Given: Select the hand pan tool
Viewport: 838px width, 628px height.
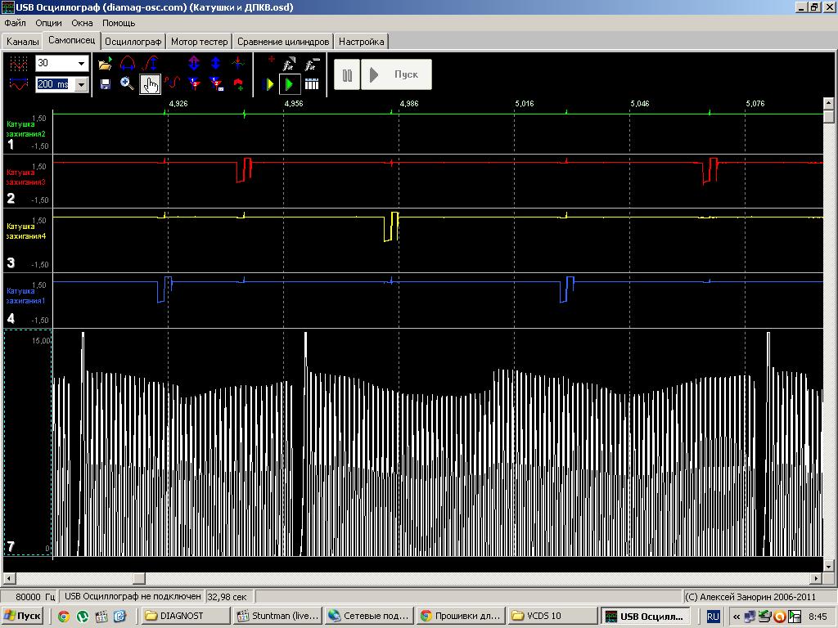Looking at the screenshot, I should click(150, 84).
